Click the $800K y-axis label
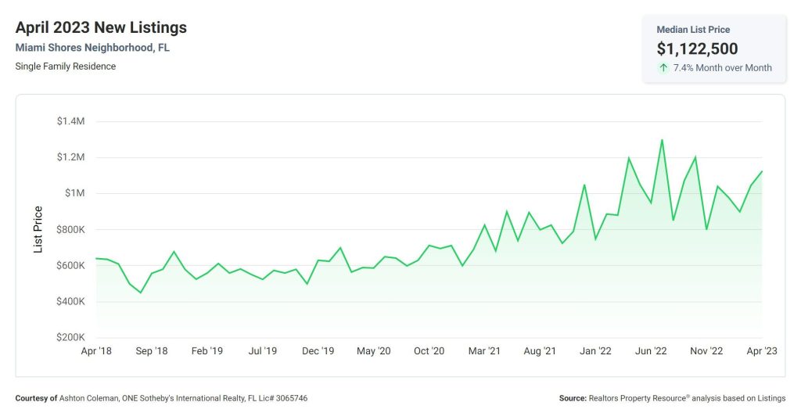This screenshot has width=801, height=420. point(70,229)
